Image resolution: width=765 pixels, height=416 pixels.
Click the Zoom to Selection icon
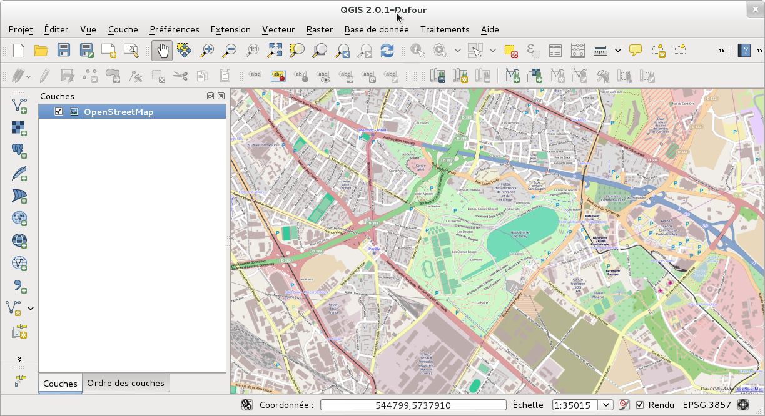tap(296, 51)
